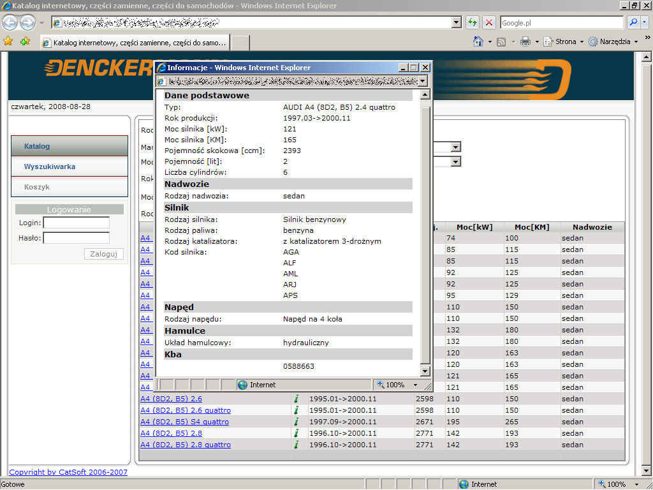Click the main page scrollbar up arrow
Image resolution: width=653 pixels, height=490 pixels.
click(x=646, y=57)
